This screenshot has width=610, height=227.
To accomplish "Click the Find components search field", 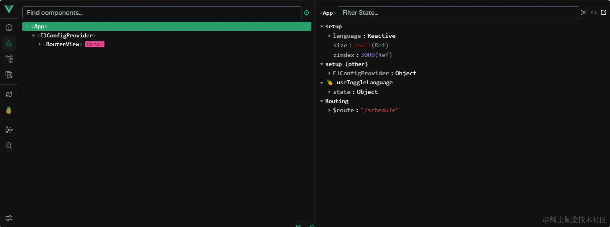I will (161, 13).
